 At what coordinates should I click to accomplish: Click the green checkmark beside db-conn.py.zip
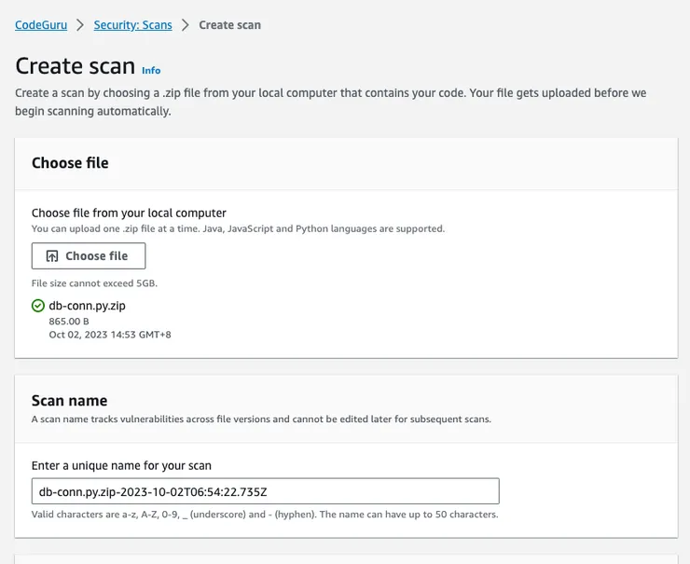point(38,305)
